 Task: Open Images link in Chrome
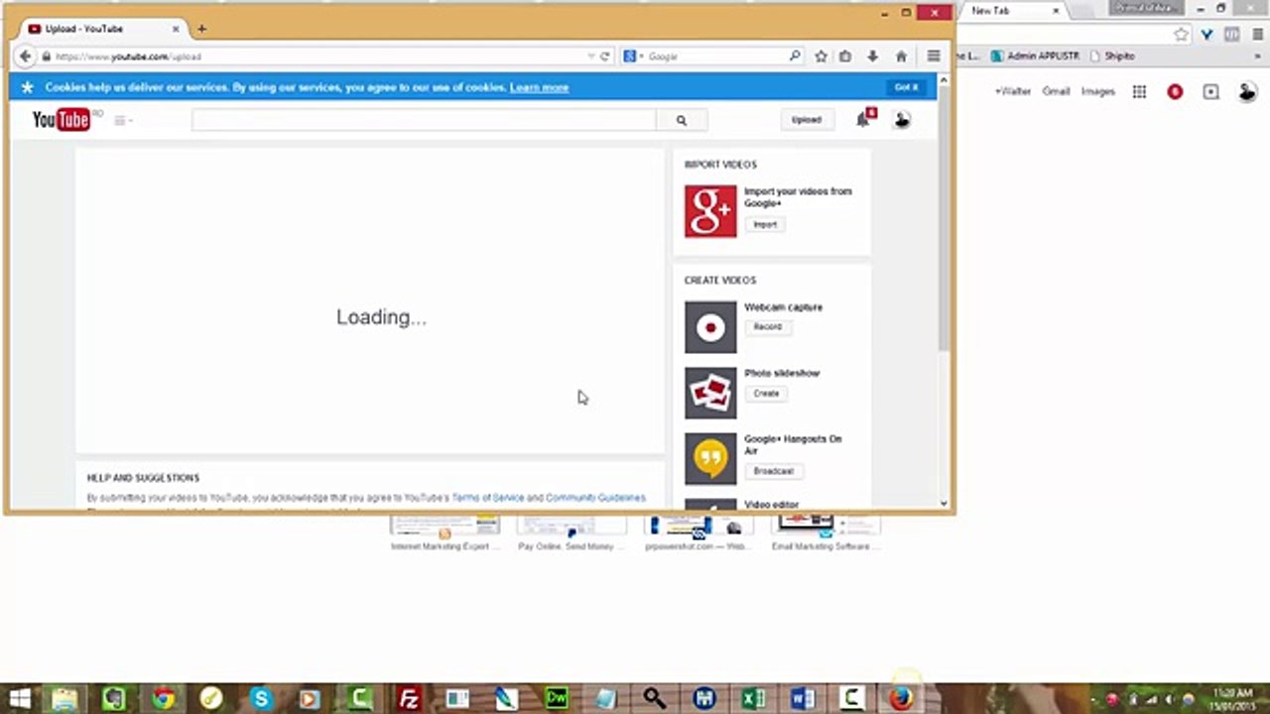coord(1098,91)
